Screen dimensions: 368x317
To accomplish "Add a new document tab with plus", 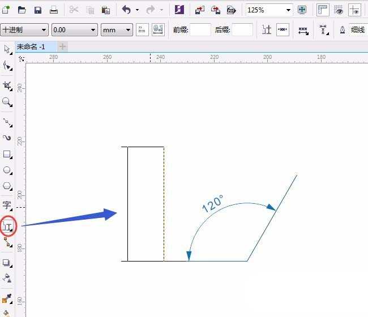I will tap(62, 46).
